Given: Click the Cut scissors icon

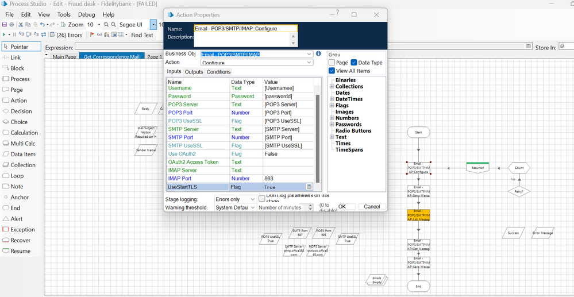Looking at the screenshot, I should pos(21,25).
